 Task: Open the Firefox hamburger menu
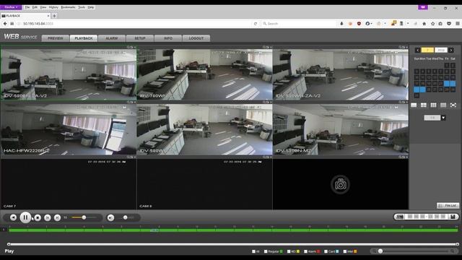(x=457, y=24)
